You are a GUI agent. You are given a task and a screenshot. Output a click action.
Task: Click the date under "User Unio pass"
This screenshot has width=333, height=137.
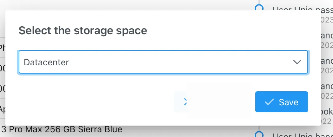(x=327, y=19)
